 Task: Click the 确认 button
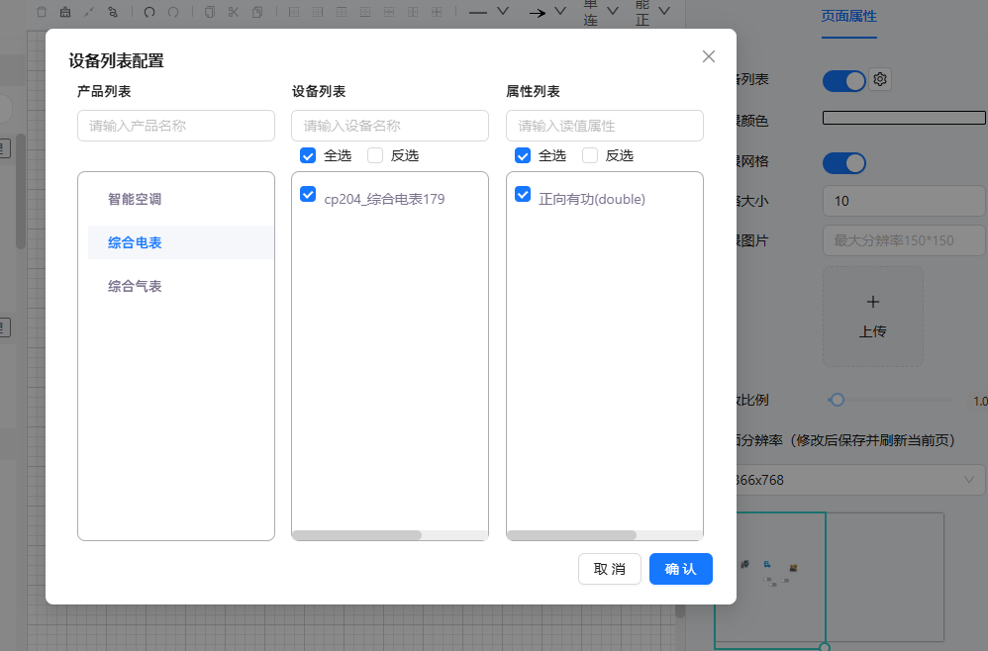coord(680,569)
